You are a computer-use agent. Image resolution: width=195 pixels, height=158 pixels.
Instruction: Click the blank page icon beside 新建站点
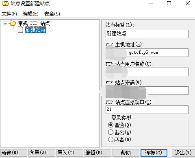[21, 30]
